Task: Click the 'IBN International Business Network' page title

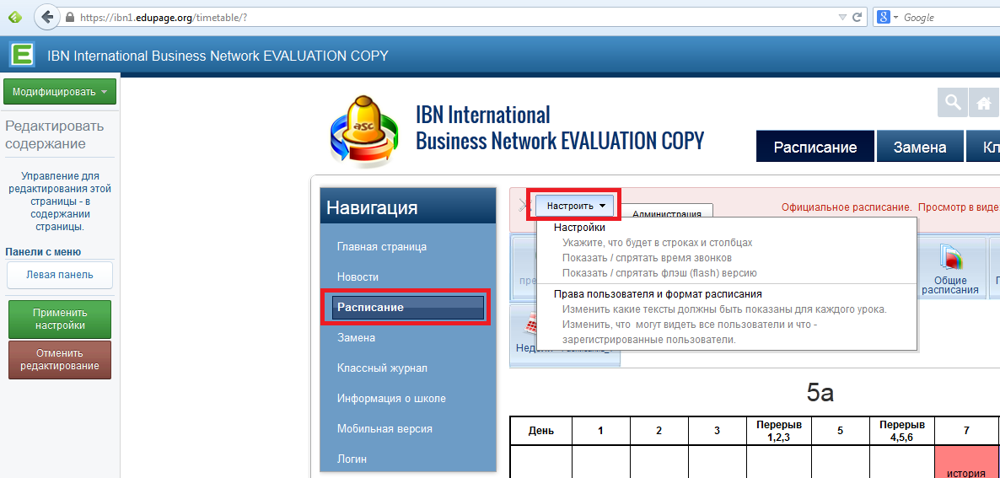Action: [559, 127]
